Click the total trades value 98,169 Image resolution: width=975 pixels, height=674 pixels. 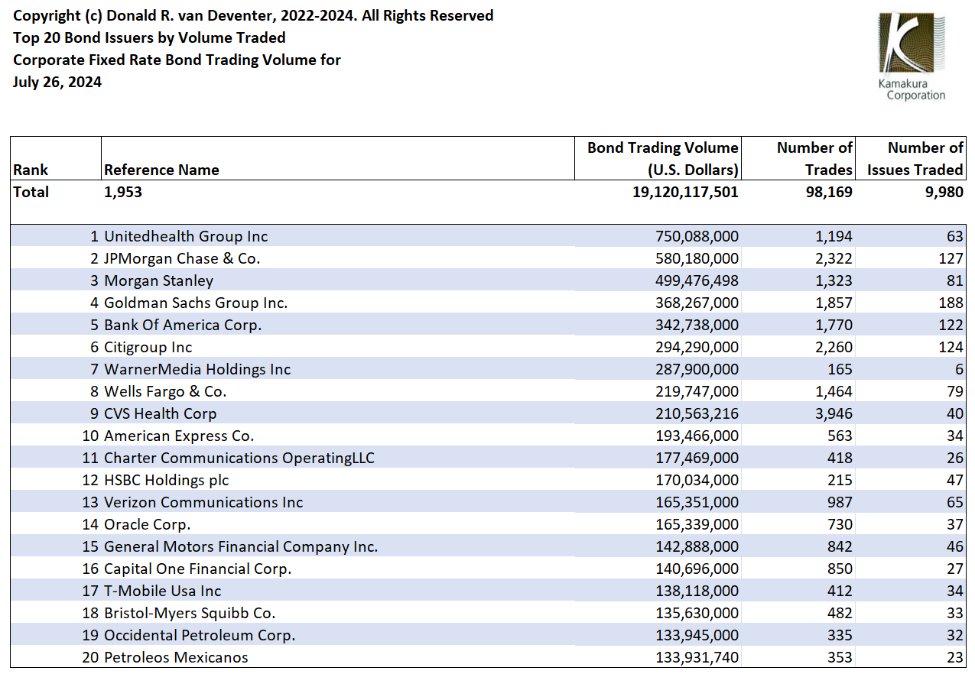(x=829, y=192)
